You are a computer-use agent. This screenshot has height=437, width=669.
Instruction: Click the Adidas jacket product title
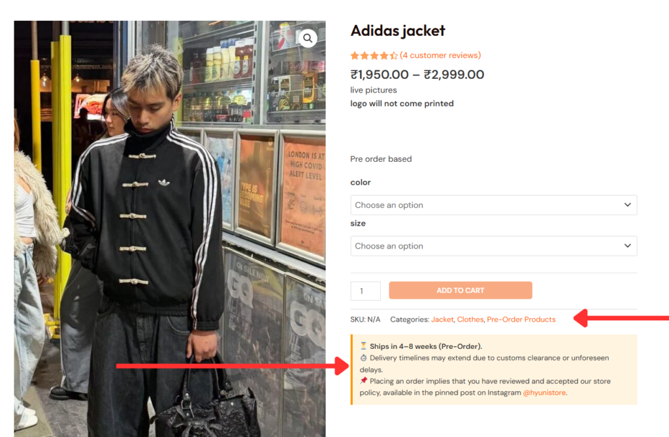[397, 31]
